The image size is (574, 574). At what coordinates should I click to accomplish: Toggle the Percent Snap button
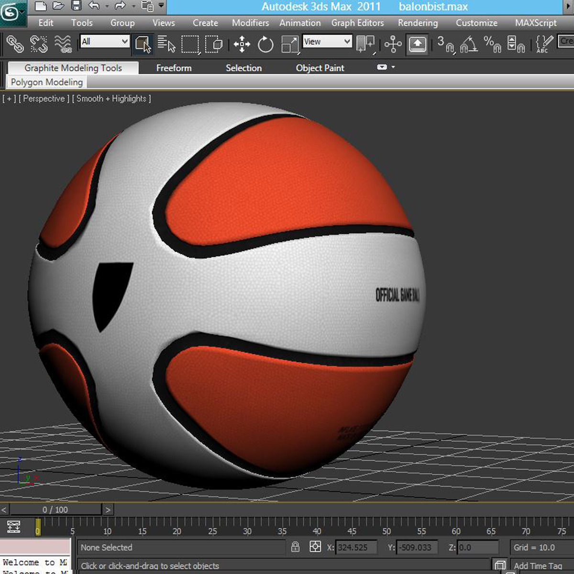tap(493, 44)
